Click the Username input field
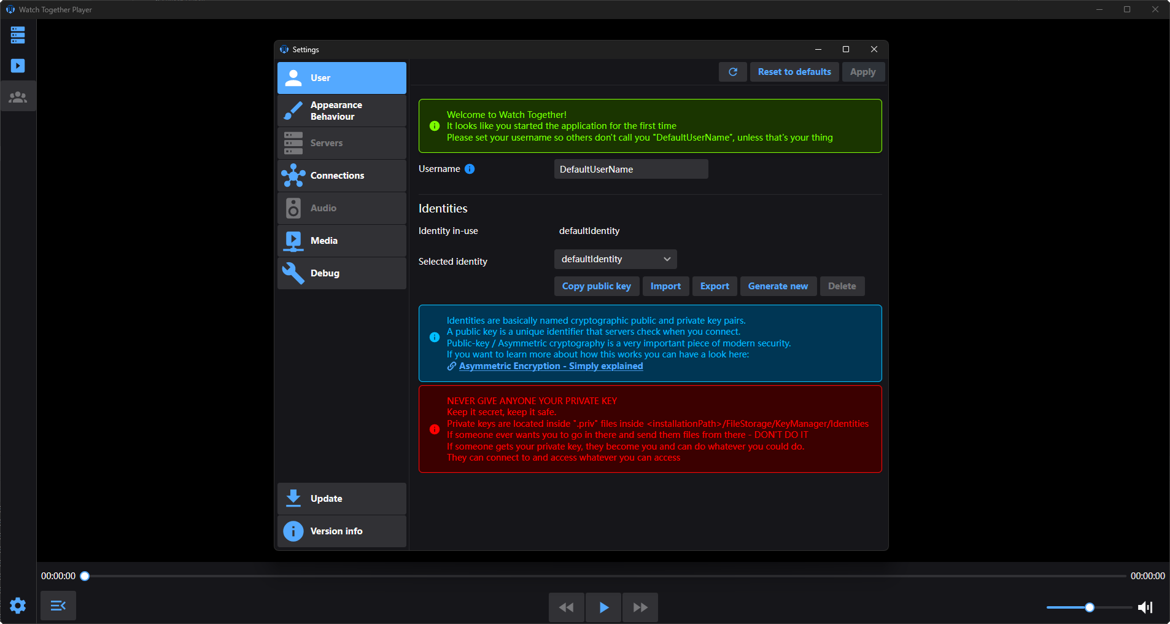Viewport: 1170px width, 624px height. (631, 169)
